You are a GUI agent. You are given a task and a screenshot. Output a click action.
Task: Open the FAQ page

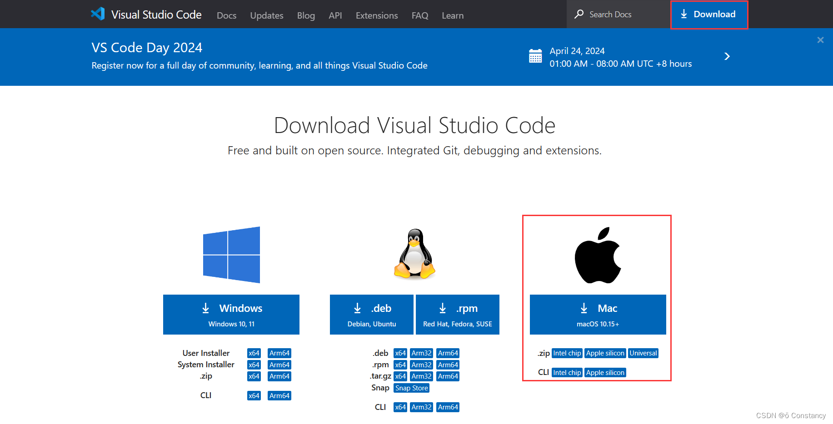point(420,15)
